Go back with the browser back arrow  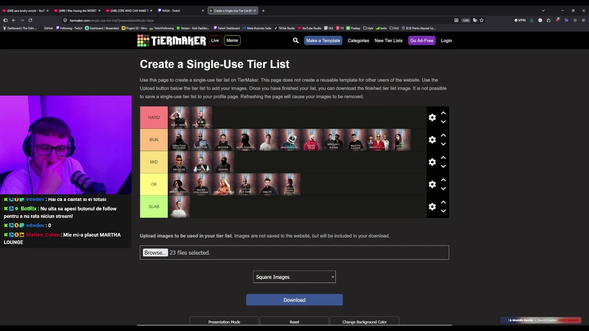tap(14, 20)
